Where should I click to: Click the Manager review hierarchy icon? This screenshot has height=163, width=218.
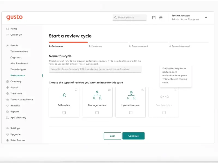[x=97, y=95]
